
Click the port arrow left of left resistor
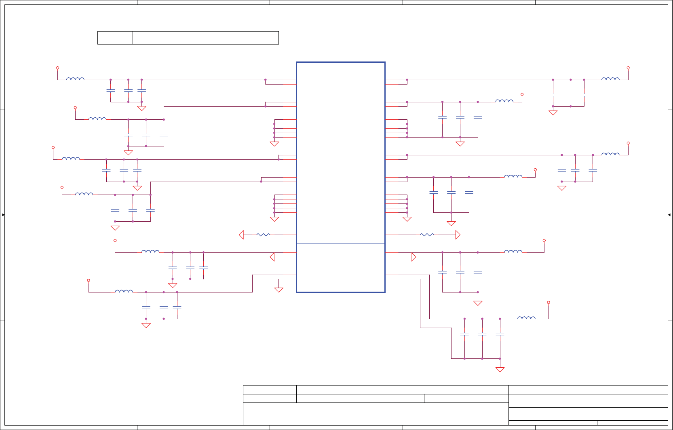[x=241, y=235]
